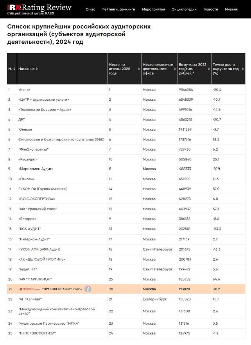This screenshot has height=345, width=251.
Task: Open the Мнения section
Action: pyautogui.click(x=231, y=9)
